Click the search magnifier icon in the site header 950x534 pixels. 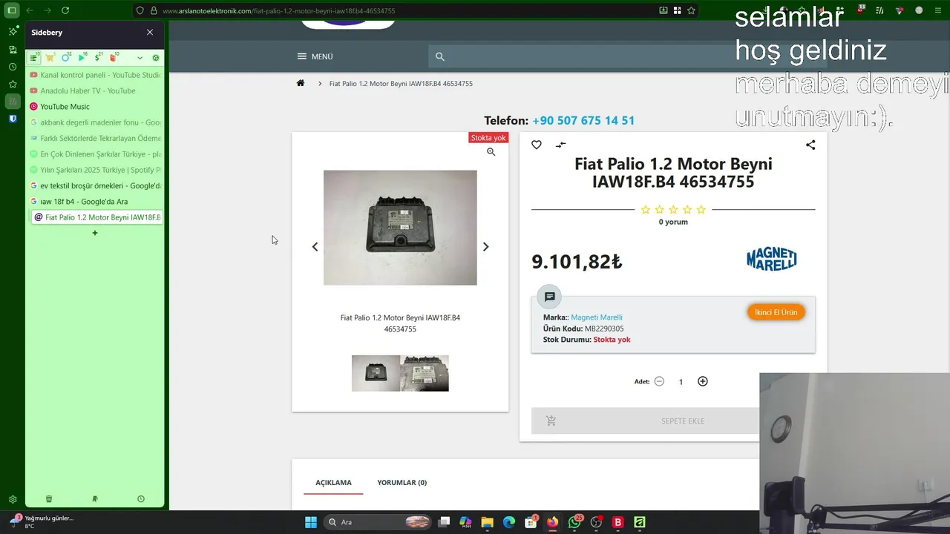pos(439,56)
